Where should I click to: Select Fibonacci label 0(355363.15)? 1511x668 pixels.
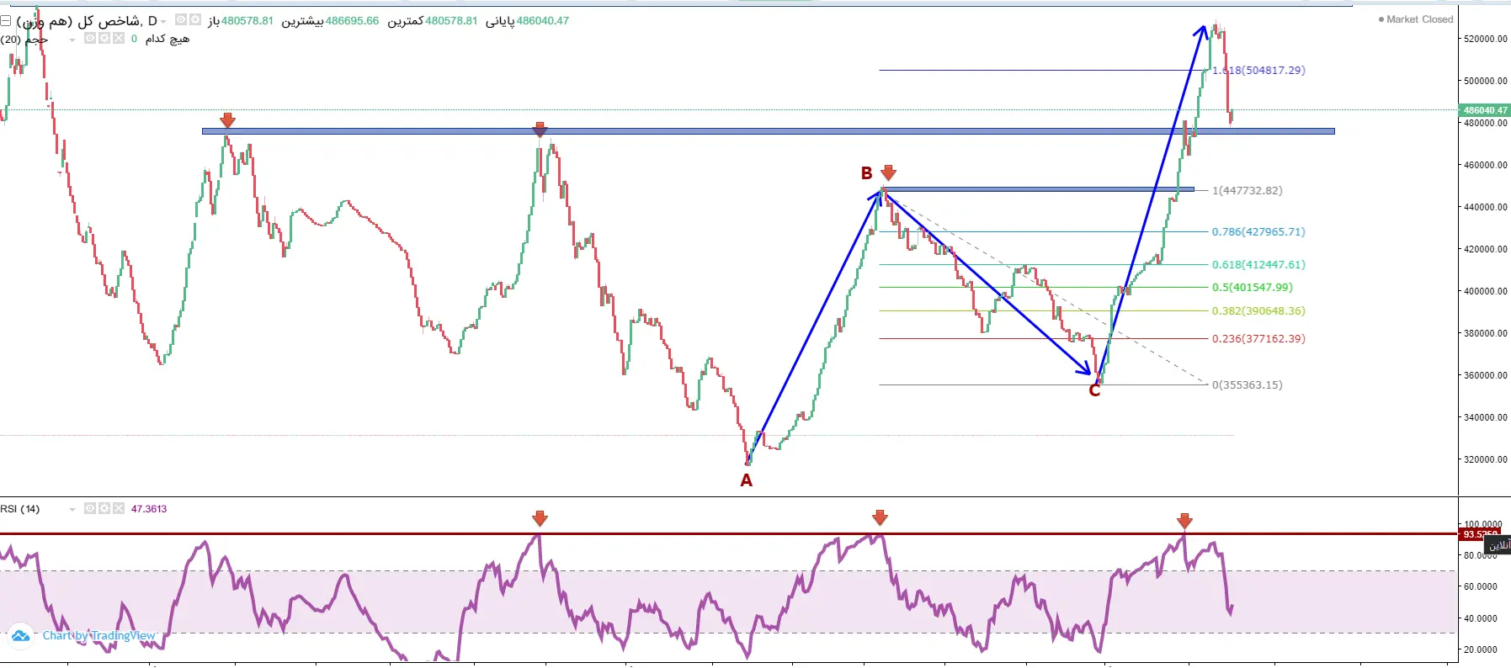1248,384
